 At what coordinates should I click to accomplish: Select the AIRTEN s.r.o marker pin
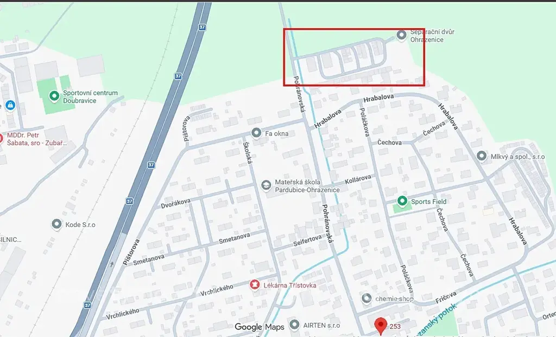tap(294, 325)
